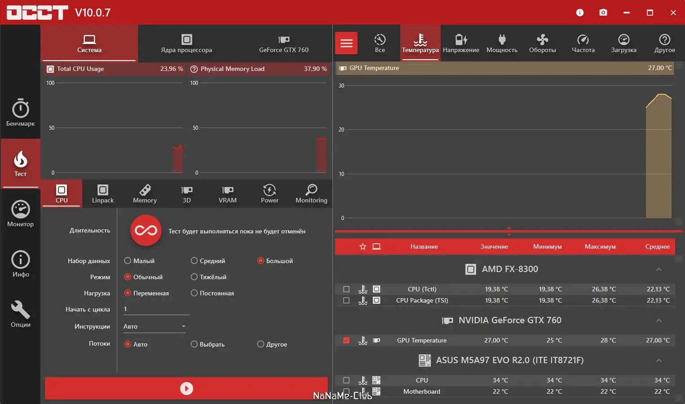Screen dimensions: 685x404
Task: Filter sensors by Обороты (fan speed)
Action: point(542,43)
